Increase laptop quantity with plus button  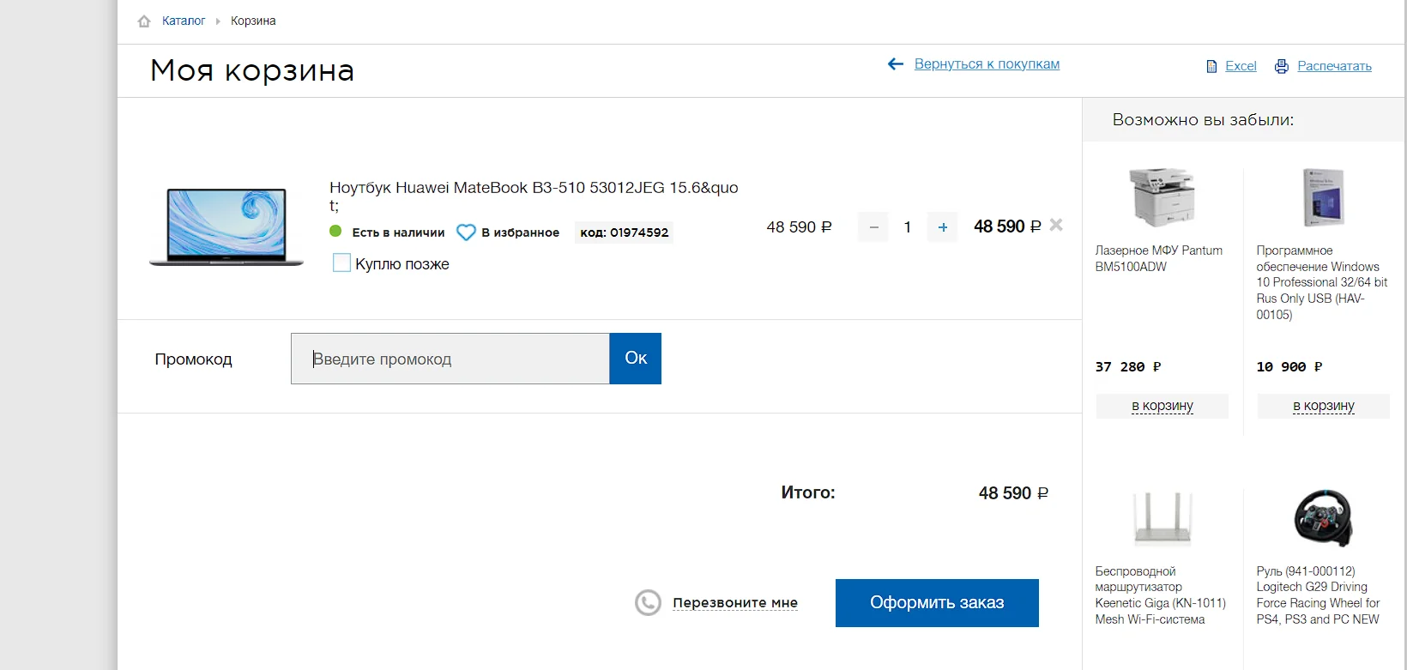[x=943, y=227]
